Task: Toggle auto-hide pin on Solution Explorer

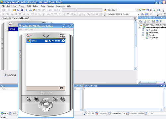Action: coord(161,18)
